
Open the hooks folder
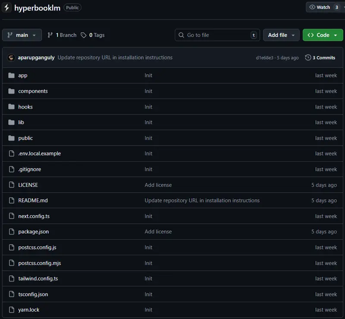25,106
